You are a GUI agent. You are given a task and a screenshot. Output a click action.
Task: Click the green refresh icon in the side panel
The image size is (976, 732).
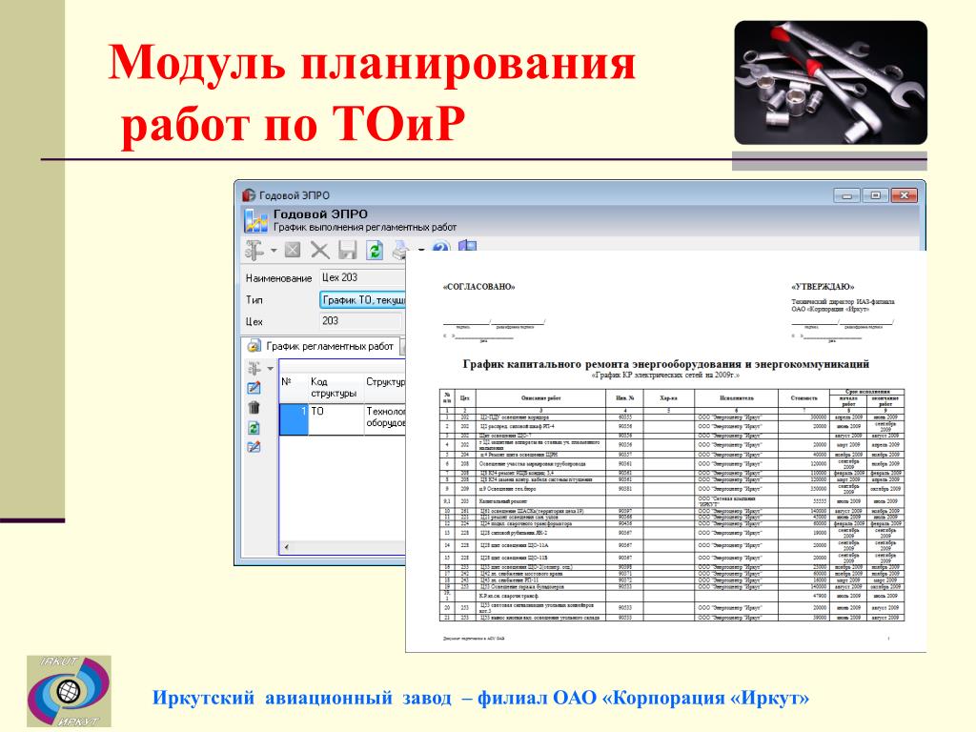click(x=254, y=428)
